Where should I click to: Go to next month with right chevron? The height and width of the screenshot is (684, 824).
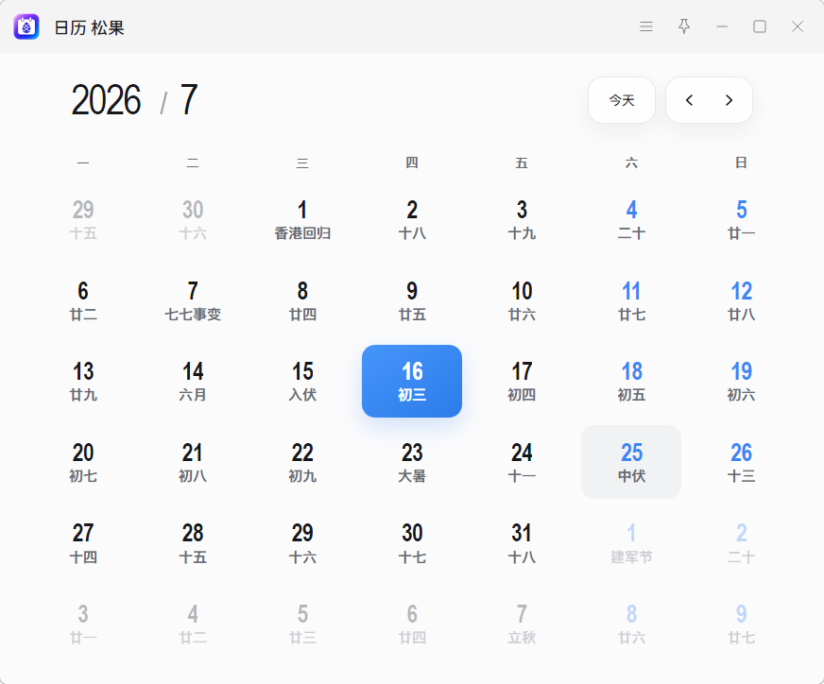coord(729,100)
